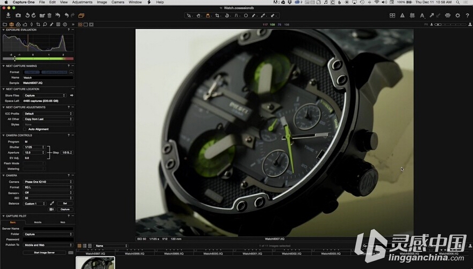Open the Balance Custom 1 dropdown

[34, 204]
